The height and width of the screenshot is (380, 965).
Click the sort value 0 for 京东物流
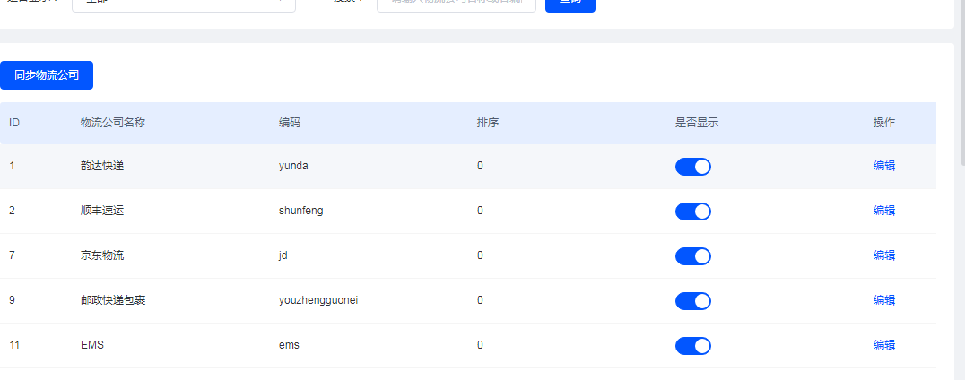point(480,255)
